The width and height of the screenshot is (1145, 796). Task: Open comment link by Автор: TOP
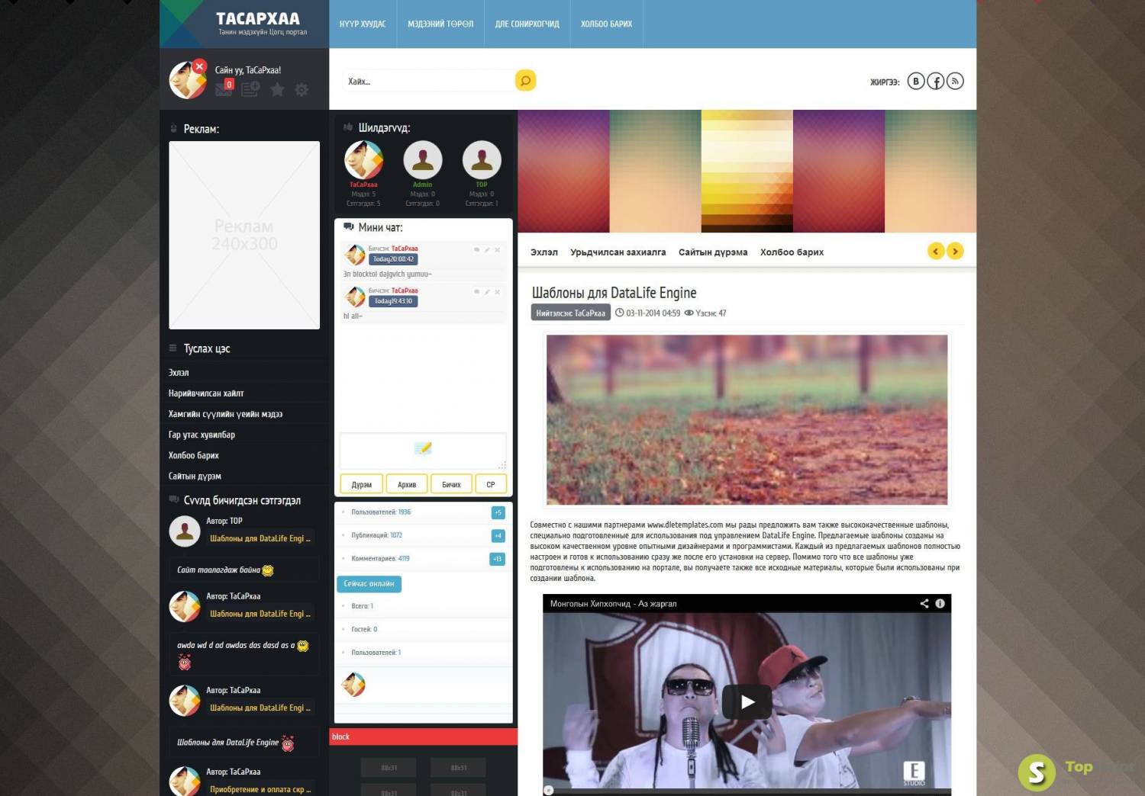tap(260, 538)
